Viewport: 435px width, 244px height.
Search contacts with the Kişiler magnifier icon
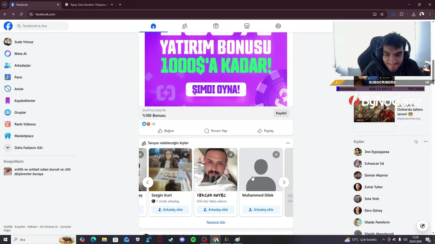(416, 142)
